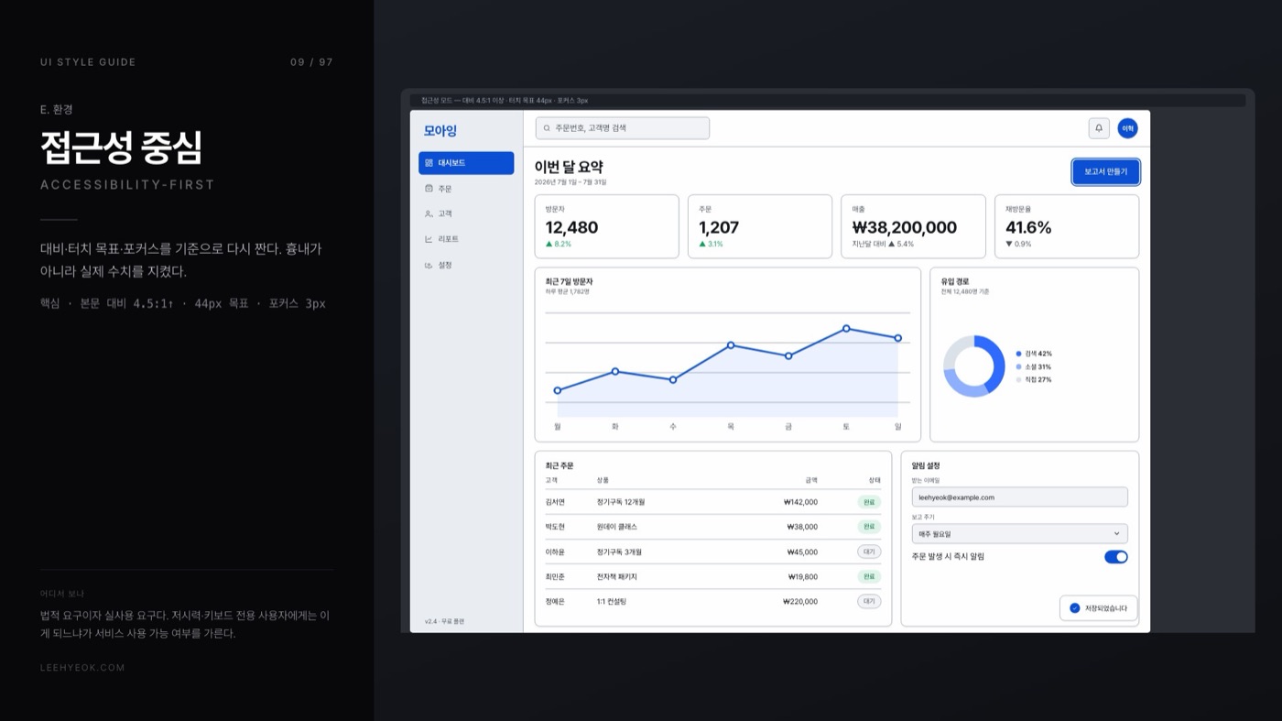
Task: Click the 리포트 chart icon in sidebar
Action: [x=429, y=239]
